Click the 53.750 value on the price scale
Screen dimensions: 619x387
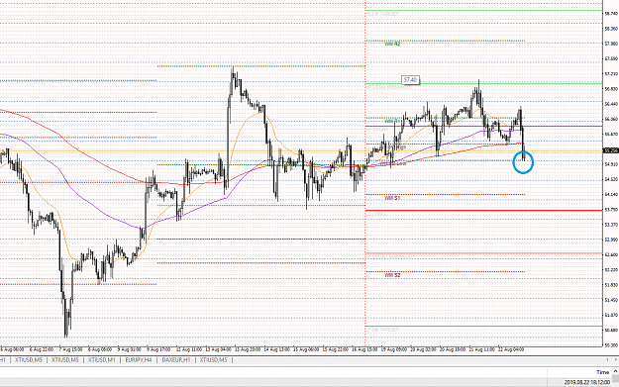(611, 210)
